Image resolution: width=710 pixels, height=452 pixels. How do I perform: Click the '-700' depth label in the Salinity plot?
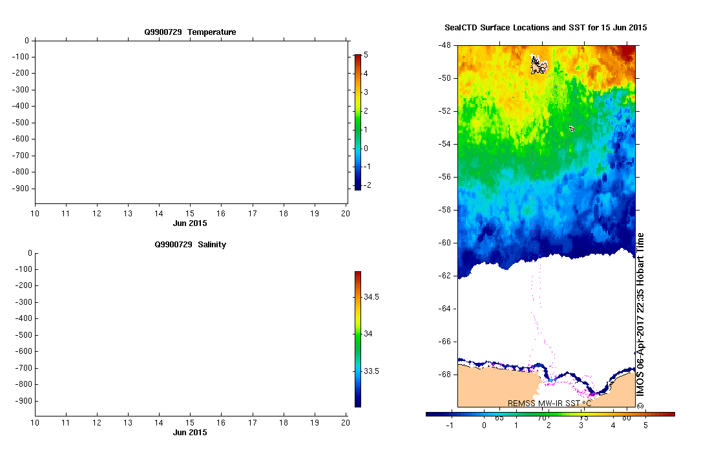[x=24, y=368]
